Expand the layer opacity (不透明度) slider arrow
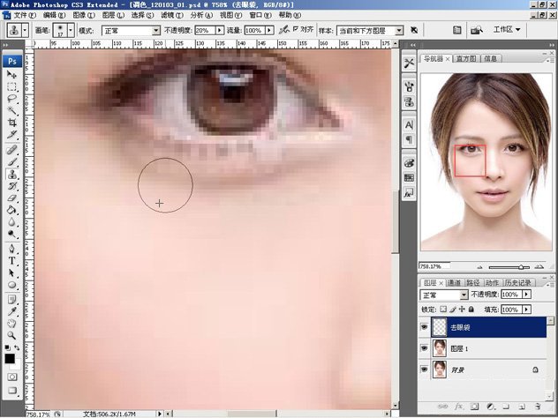Screen dimensions: 558x418 tap(528, 295)
